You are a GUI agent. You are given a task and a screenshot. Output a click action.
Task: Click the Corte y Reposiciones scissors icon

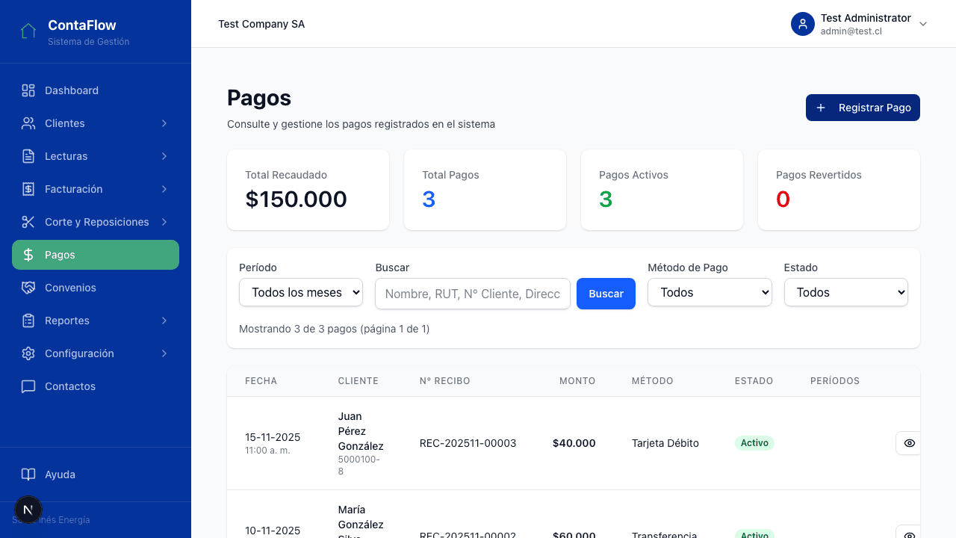28,222
